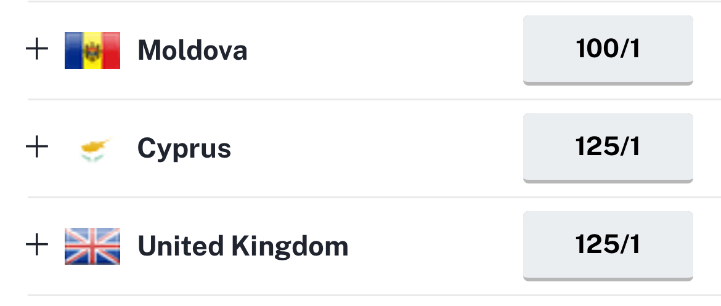Image resolution: width=721 pixels, height=306 pixels.
Task: Expand United Kingdom details via plus icon
Action: pos(37,245)
